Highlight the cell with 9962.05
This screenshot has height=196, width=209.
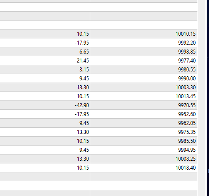point(144,123)
